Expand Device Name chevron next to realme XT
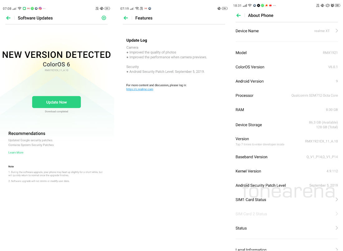Viewport: 343px width, 251px height. pyautogui.click(x=336, y=31)
